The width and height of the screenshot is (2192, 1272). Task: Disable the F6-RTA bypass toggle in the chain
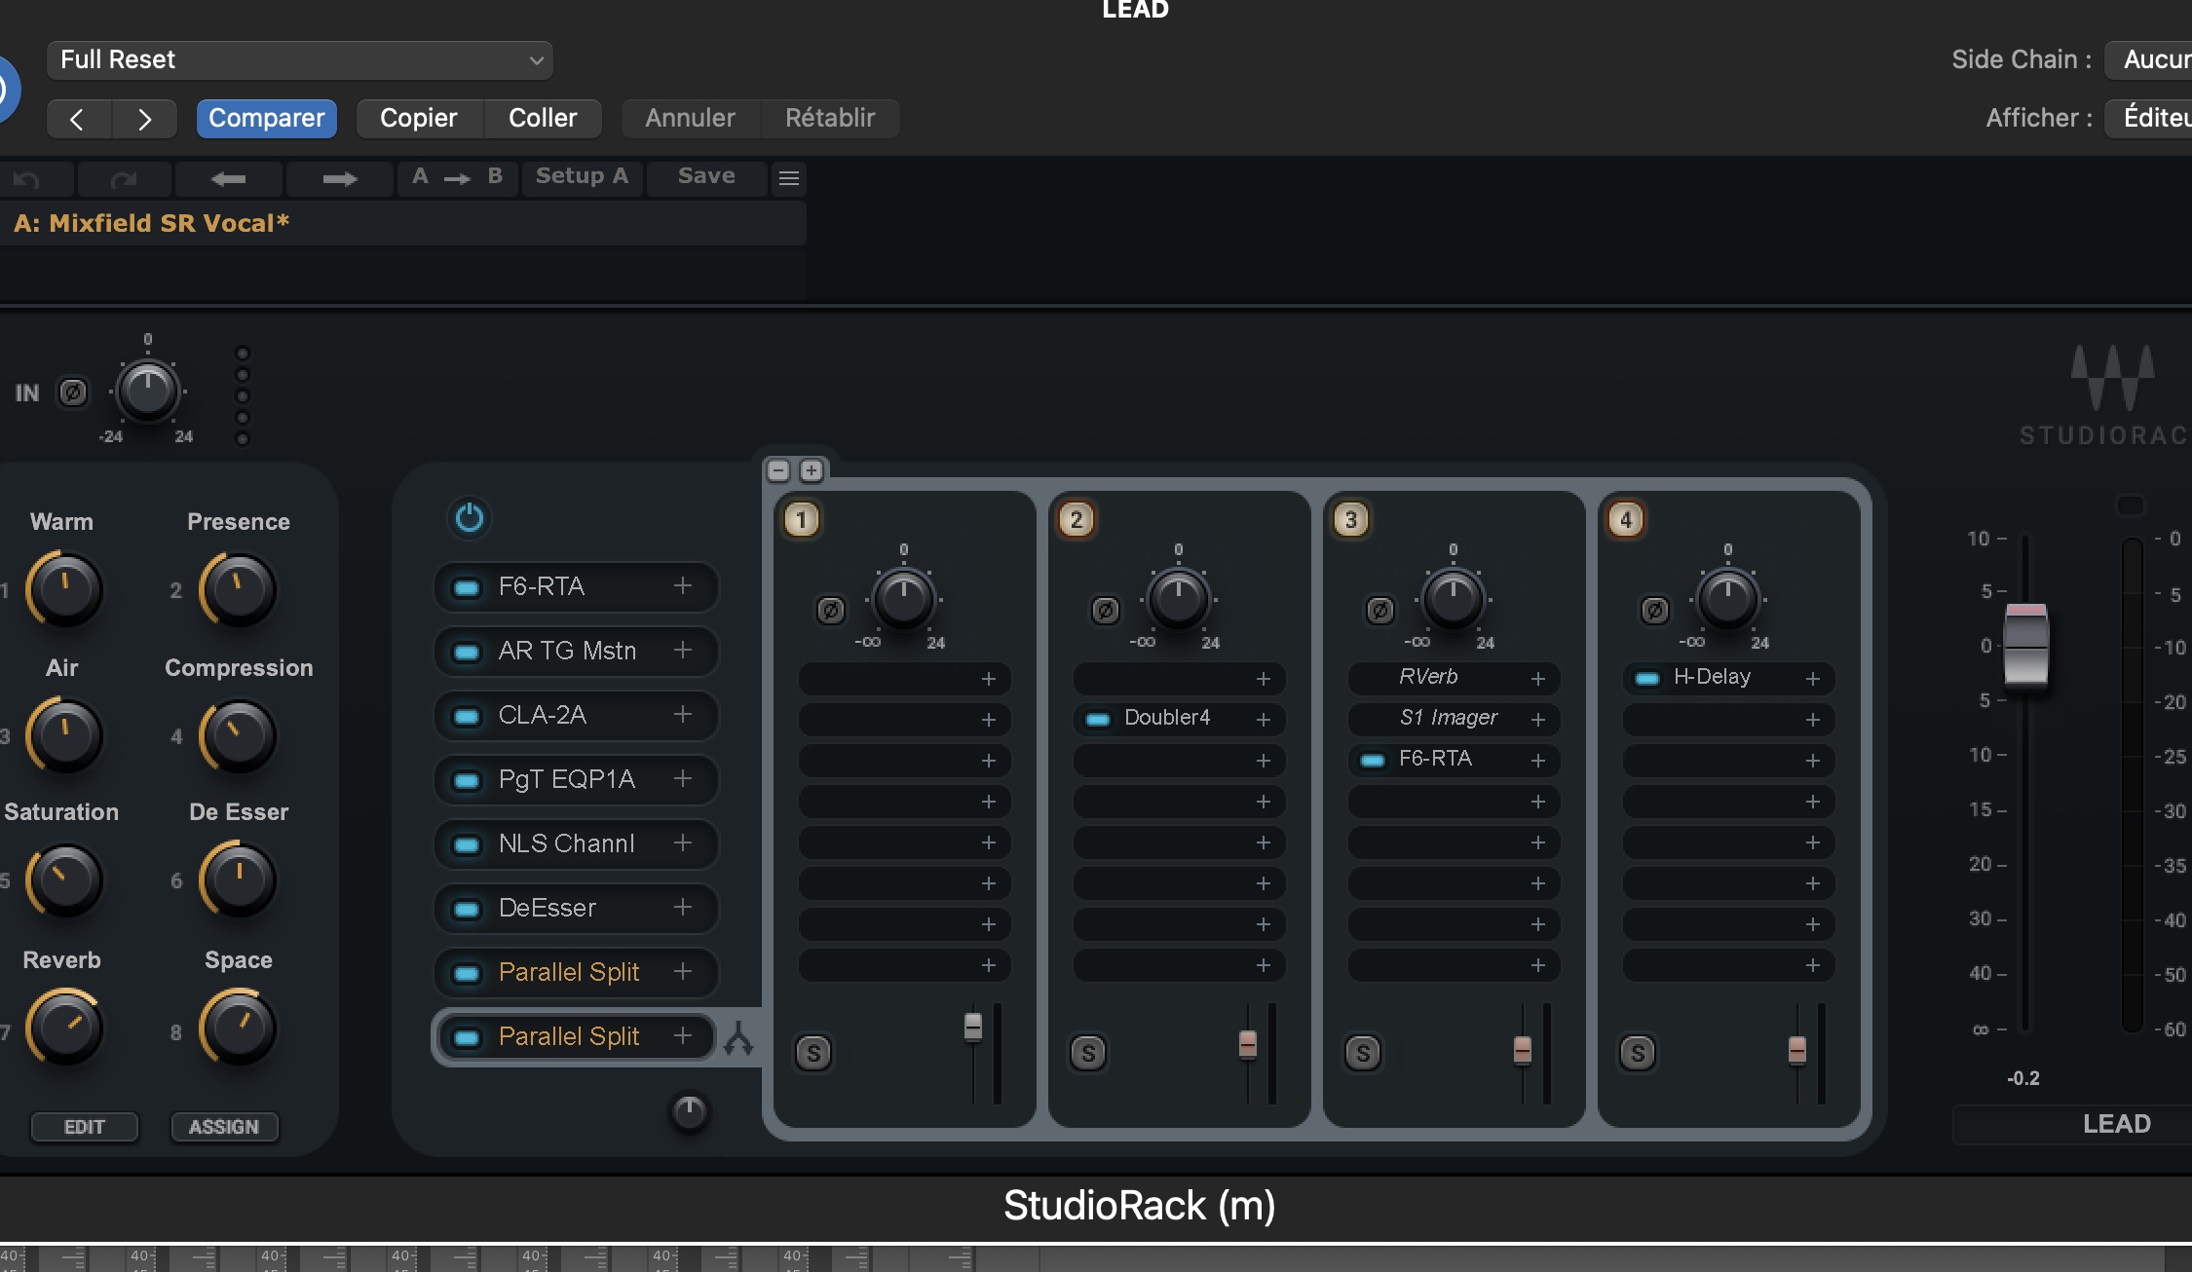[467, 586]
